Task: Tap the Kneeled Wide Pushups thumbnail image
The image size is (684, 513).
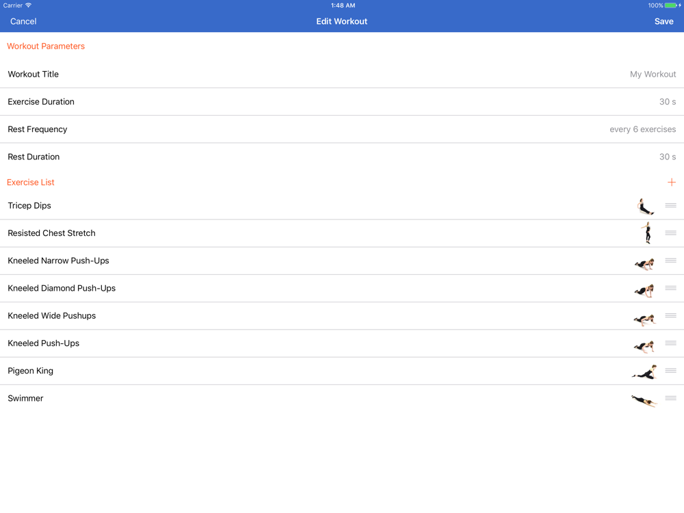Action: pyautogui.click(x=645, y=319)
